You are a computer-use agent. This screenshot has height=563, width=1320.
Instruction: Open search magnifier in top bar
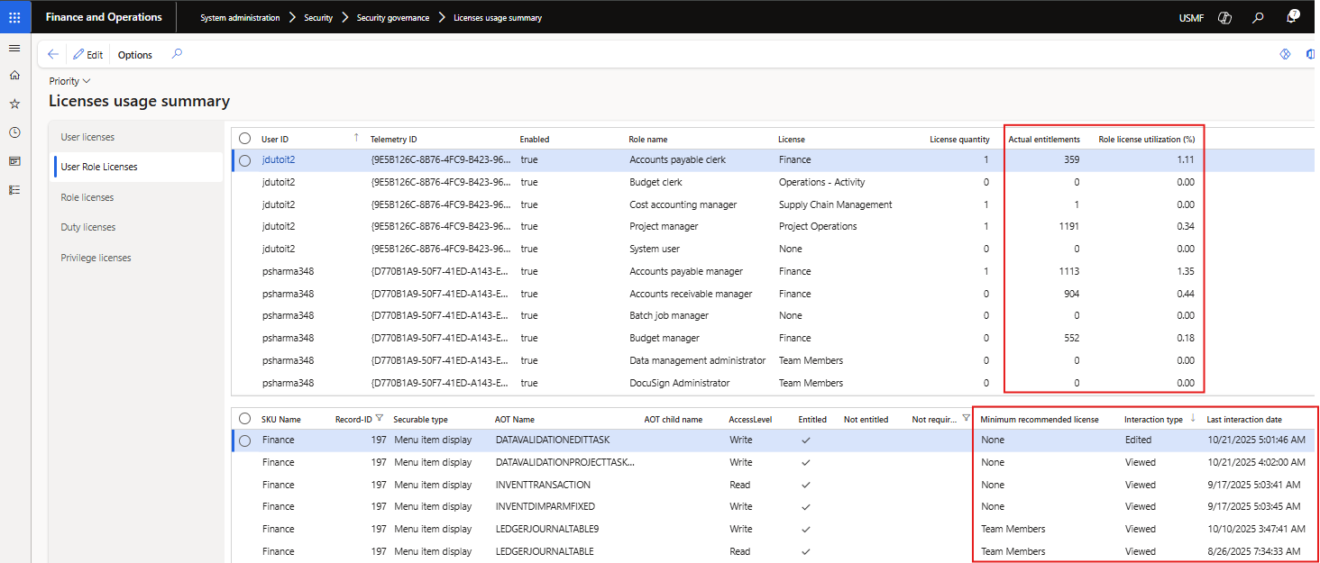(1258, 18)
